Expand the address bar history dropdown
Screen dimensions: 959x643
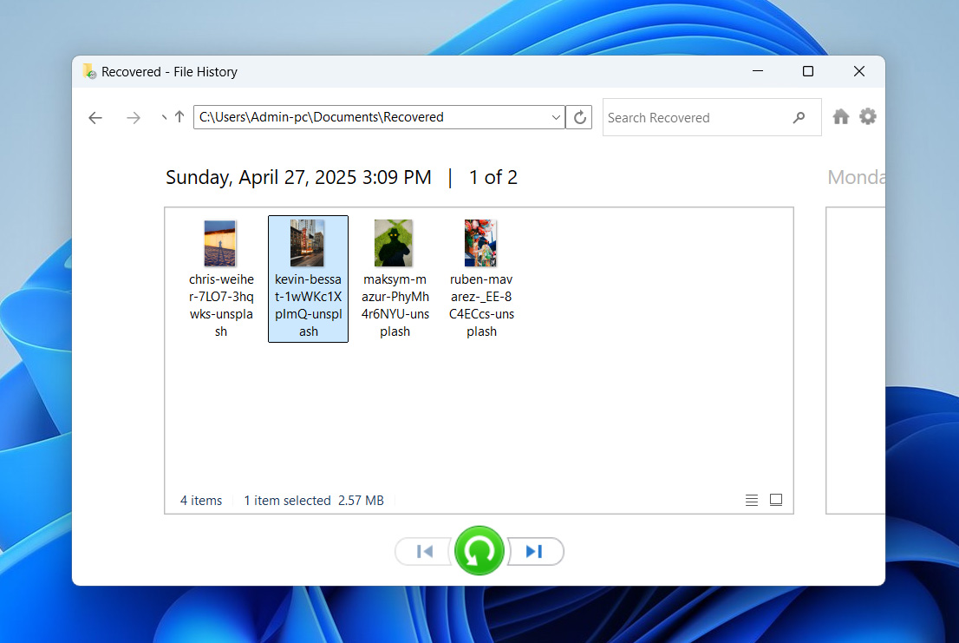coord(555,117)
